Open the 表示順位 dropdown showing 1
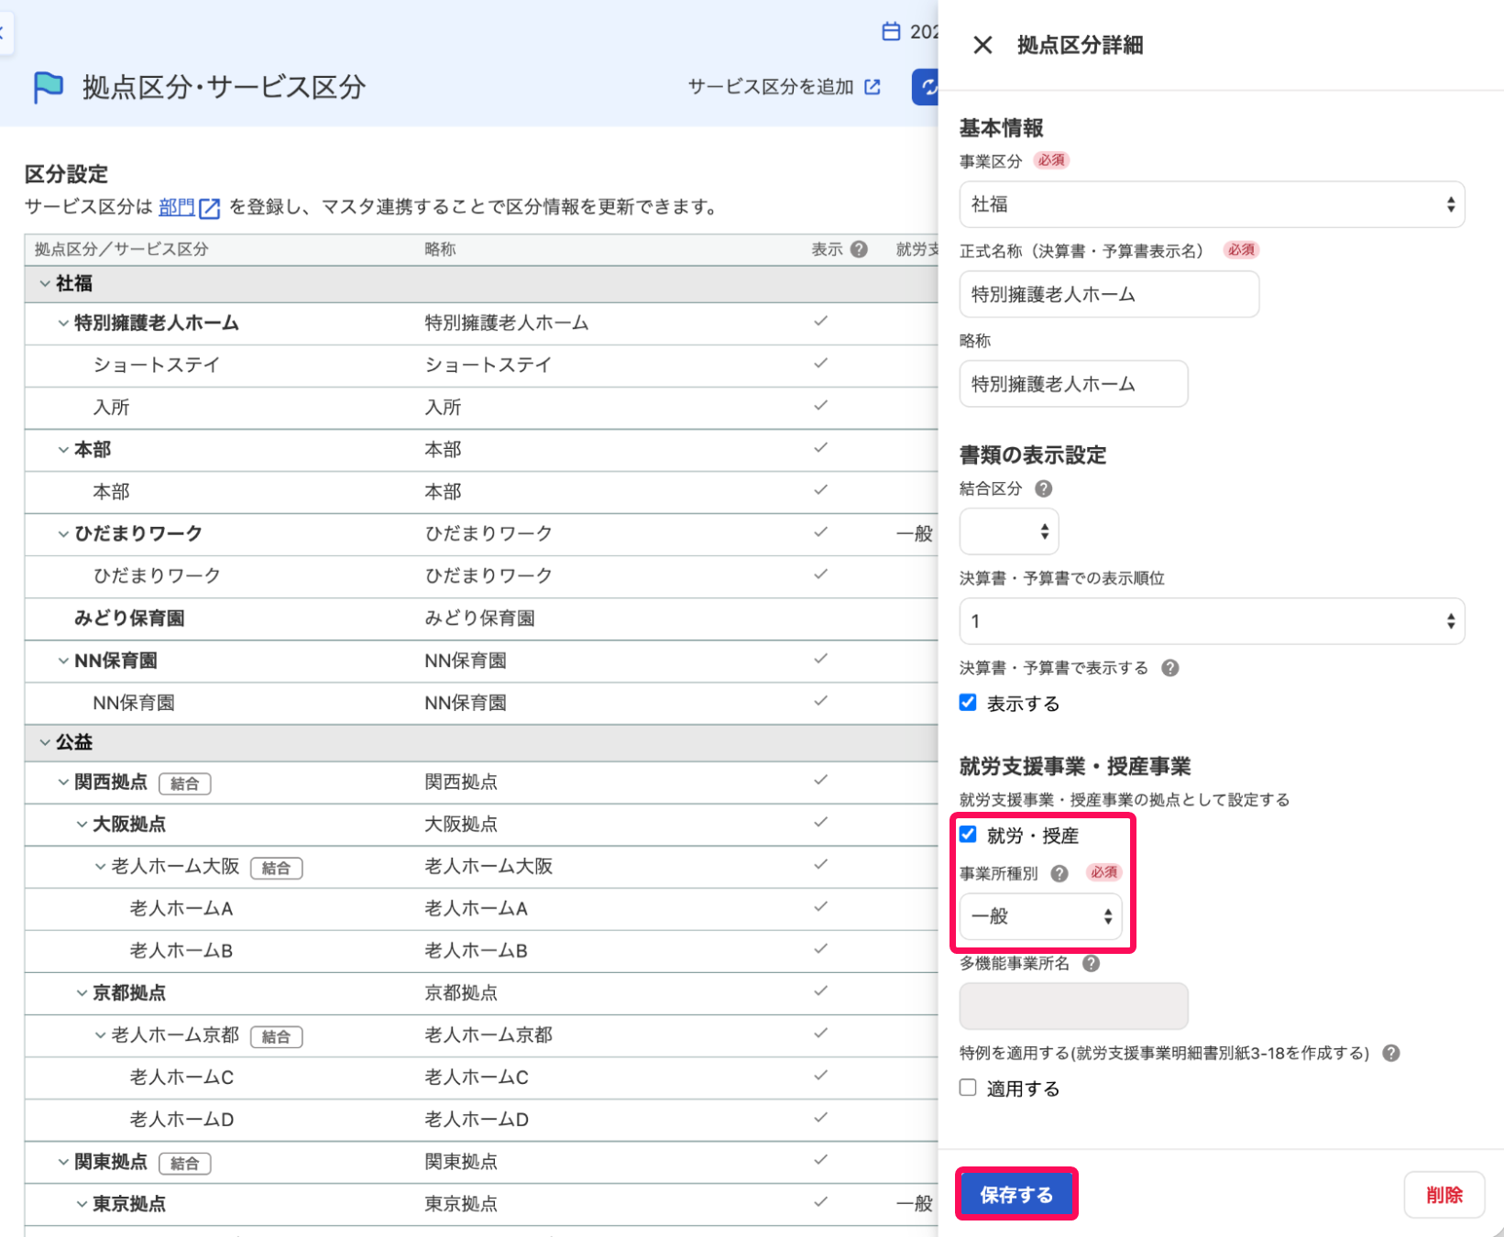This screenshot has height=1237, width=1504. pyautogui.click(x=1212, y=621)
